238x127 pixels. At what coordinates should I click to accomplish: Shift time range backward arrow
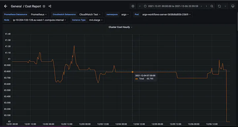140,6
